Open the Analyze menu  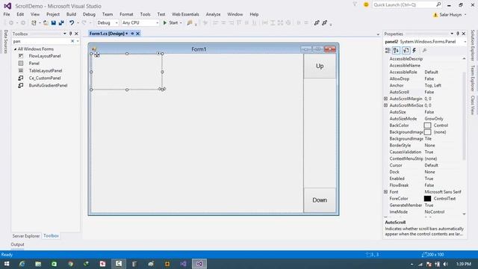(213, 14)
